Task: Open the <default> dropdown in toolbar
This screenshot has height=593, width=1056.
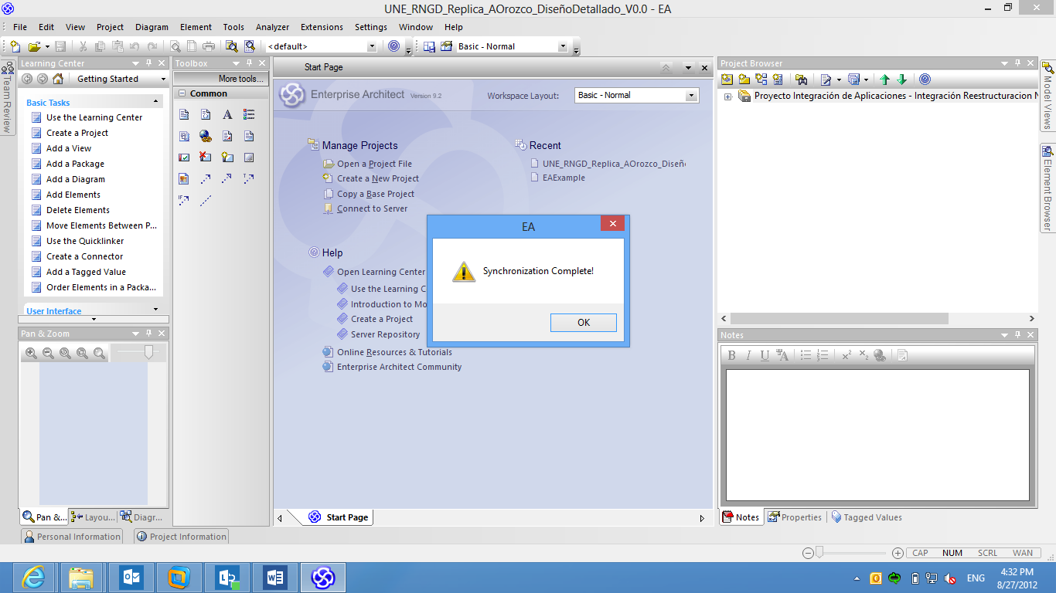Action: (x=371, y=46)
